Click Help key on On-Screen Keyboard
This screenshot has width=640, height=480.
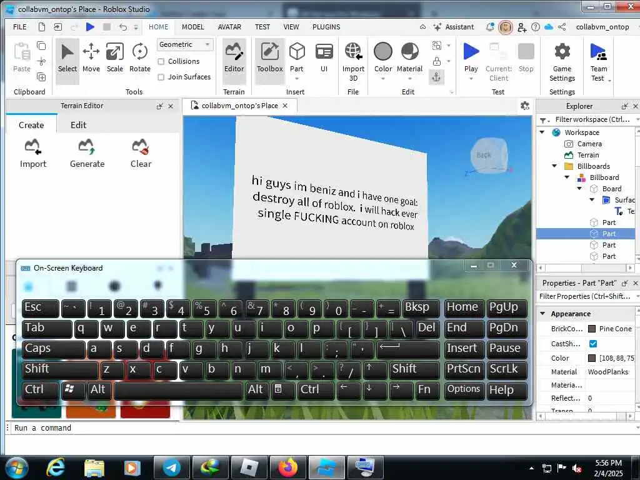click(506, 390)
